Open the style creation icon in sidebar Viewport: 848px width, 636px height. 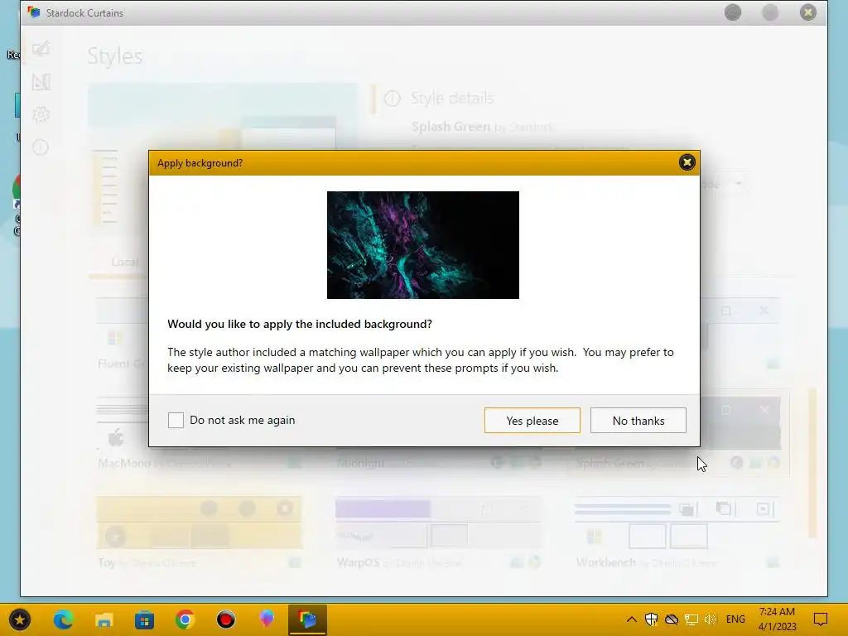coord(41,82)
